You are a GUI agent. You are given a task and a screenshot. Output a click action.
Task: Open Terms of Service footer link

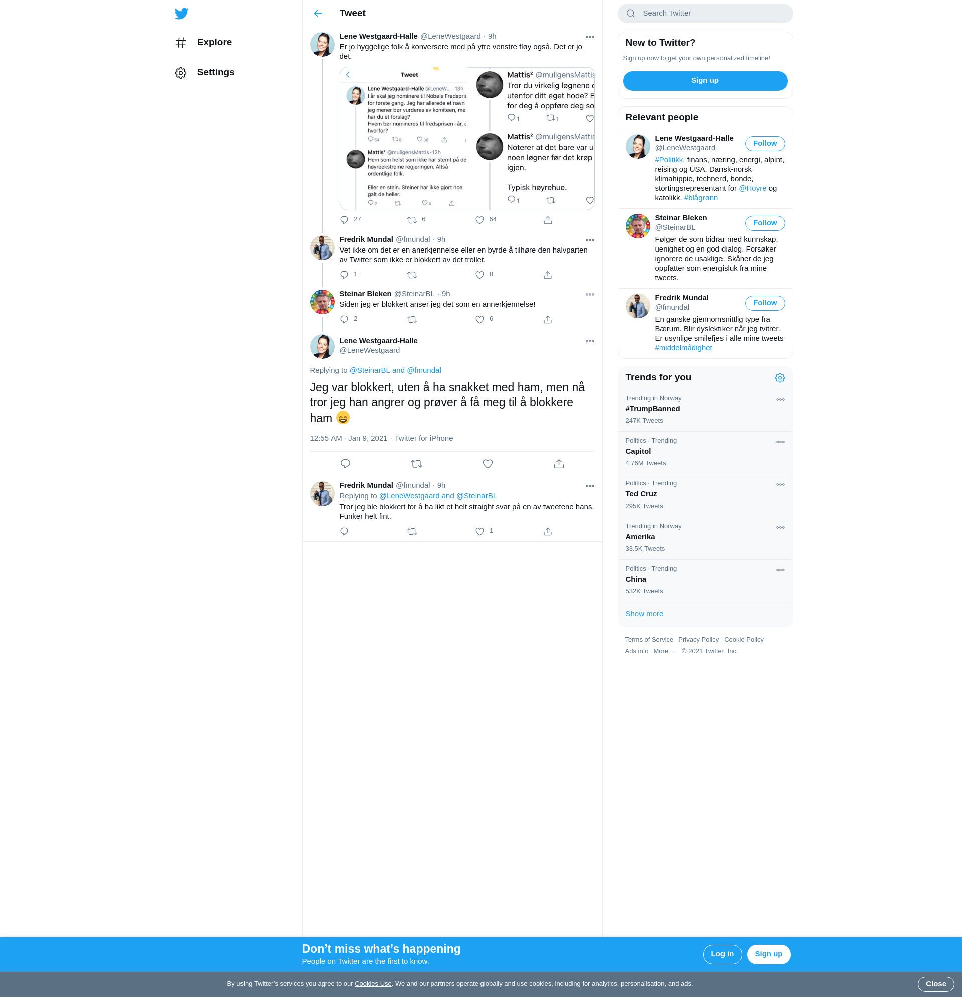click(x=649, y=640)
